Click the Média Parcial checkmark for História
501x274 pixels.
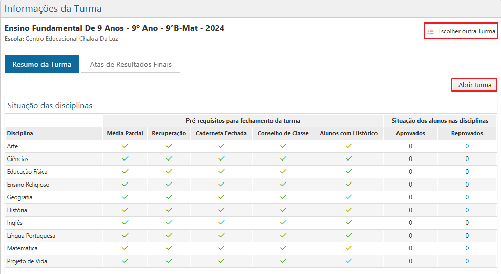click(x=125, y=210)
